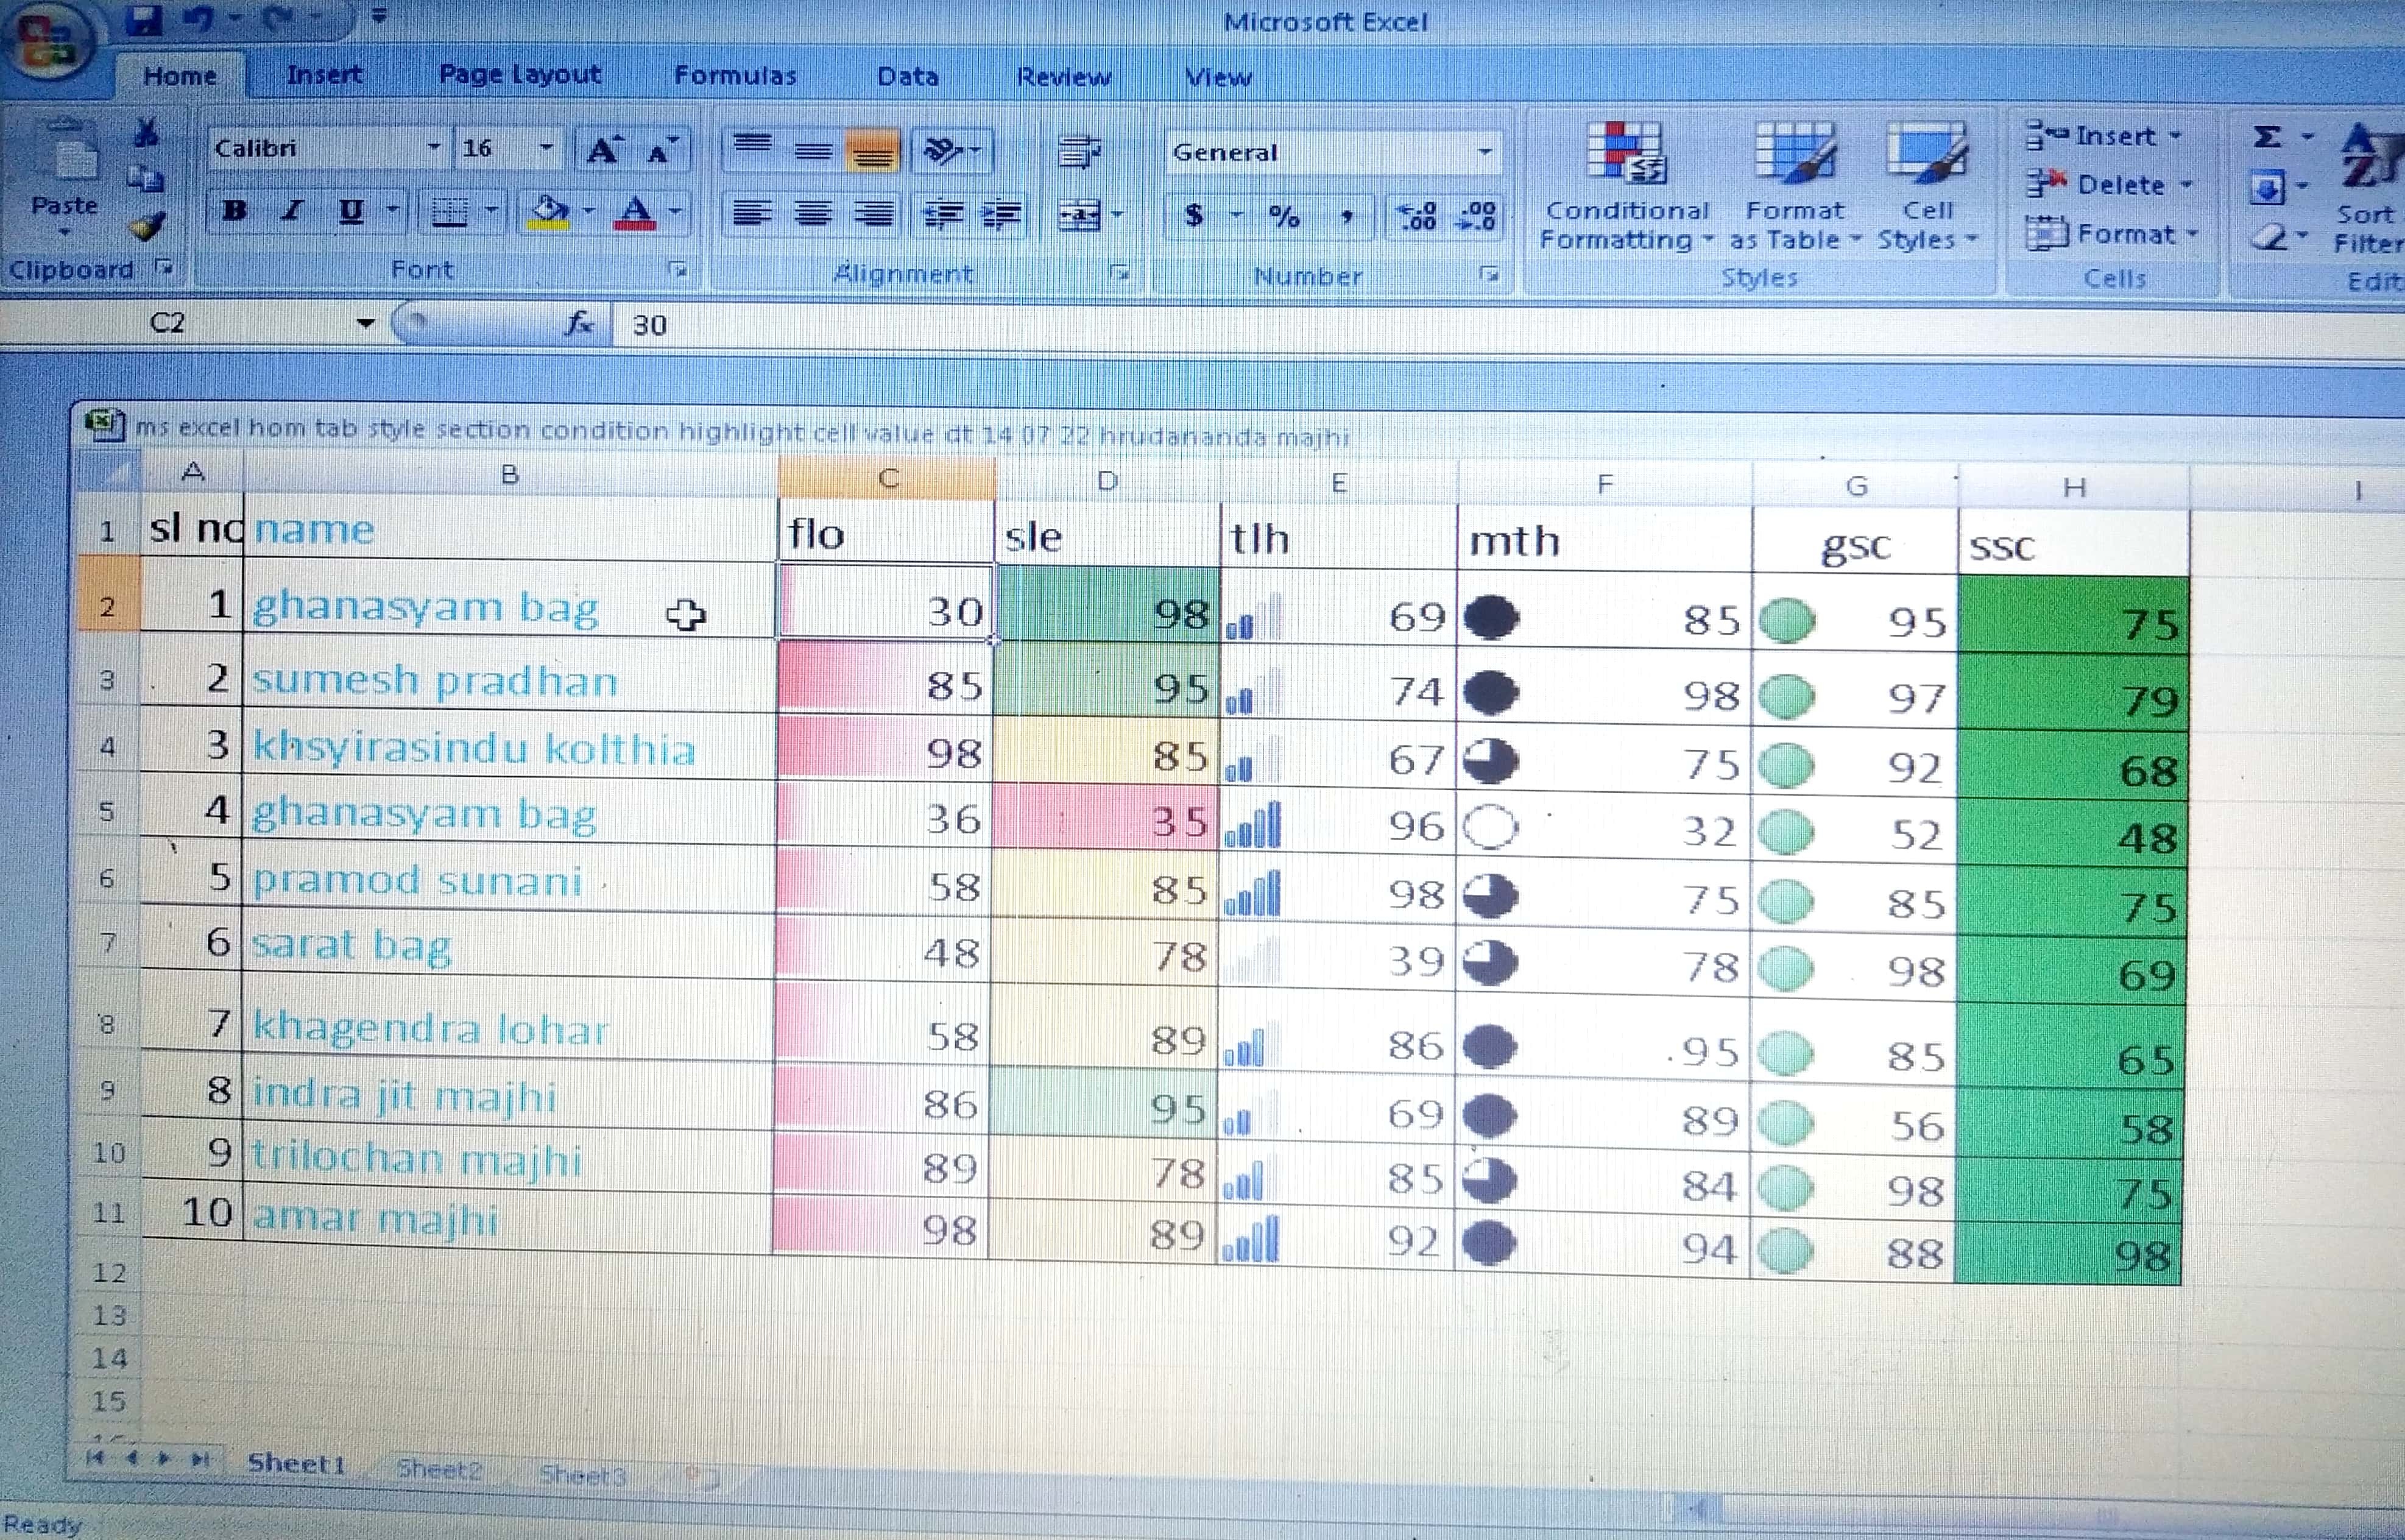Click the Increase Decimal icon
2405x1540 pixels.
click(1417, 215)
